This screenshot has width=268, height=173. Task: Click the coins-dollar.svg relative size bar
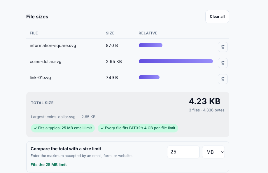(176, 61)
